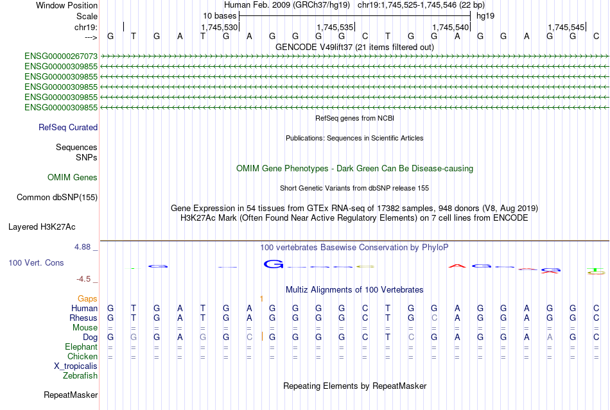Click the -4.5 PhyloP lower scale value
Image resolution: width=610 pixels, height=410 pixels.
[x=83, y=279]
